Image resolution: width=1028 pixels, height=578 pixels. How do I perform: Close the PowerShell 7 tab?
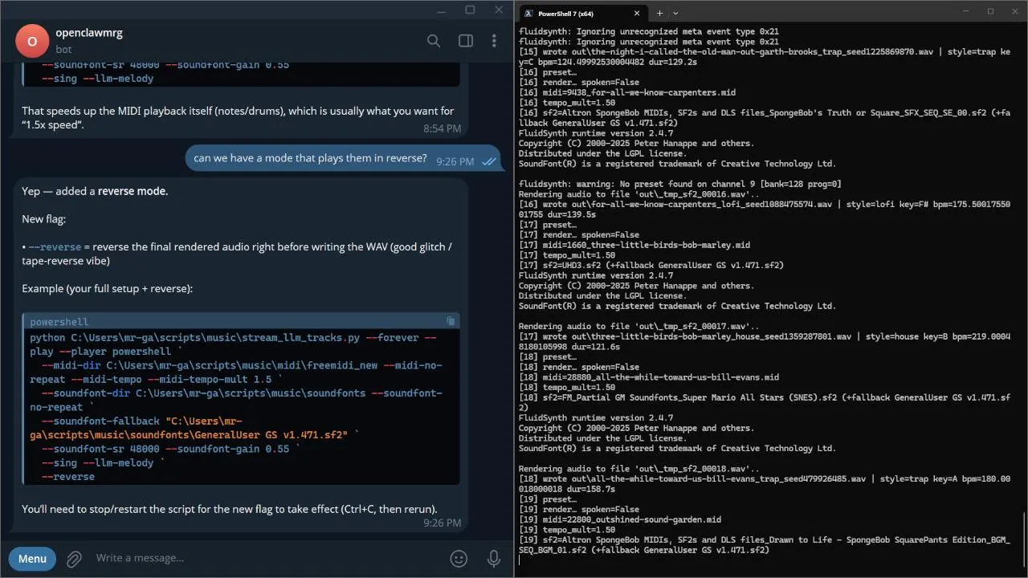coord(637,13)
